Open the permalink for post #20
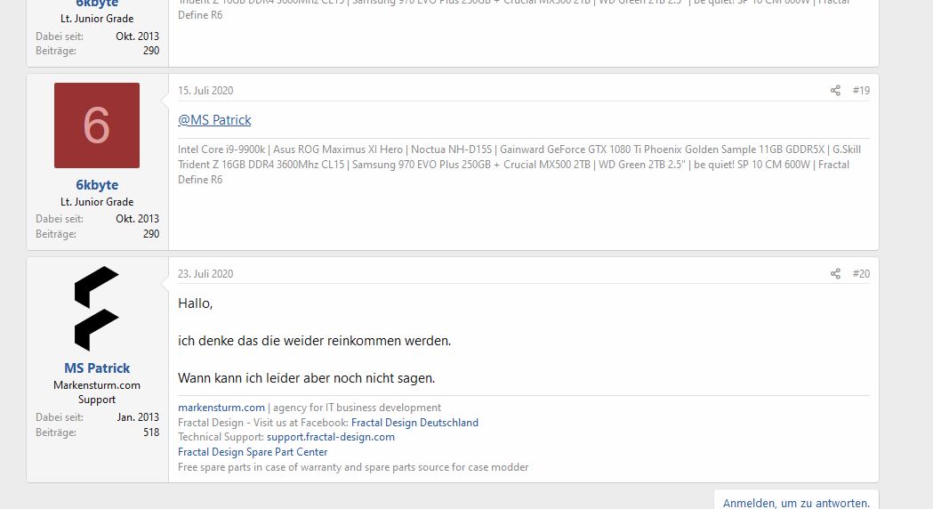This screenshot has width=933, height=509. click(x=861, y=274)
